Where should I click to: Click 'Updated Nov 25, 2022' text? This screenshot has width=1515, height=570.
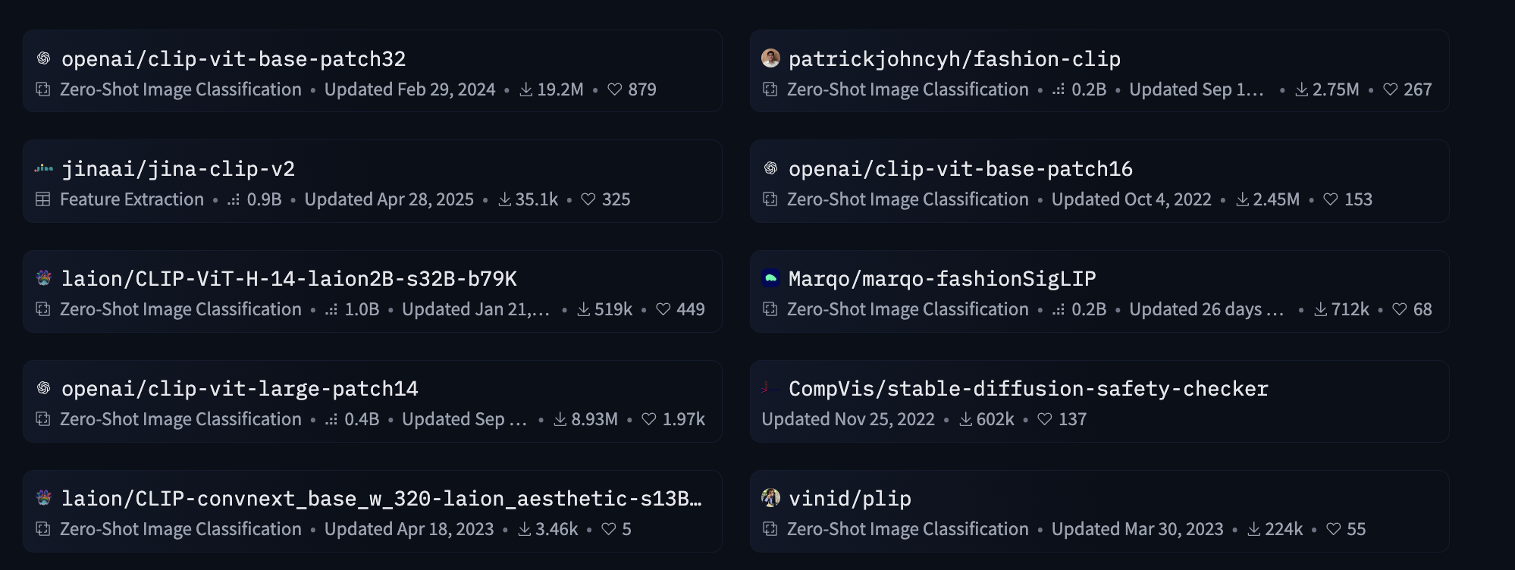tap(848, 419)
